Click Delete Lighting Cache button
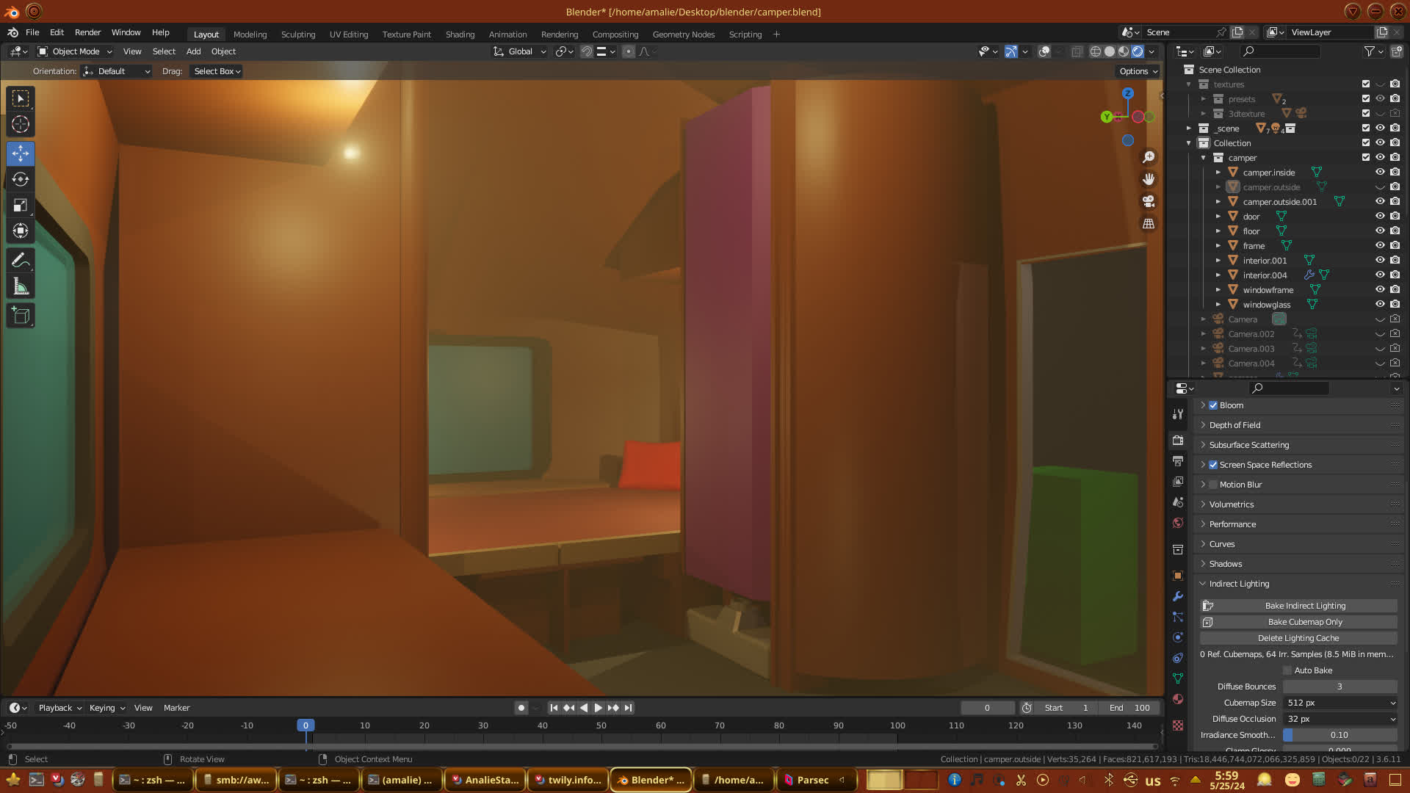The height and width of the screenshot is (793, 1410). [1298, 638]
